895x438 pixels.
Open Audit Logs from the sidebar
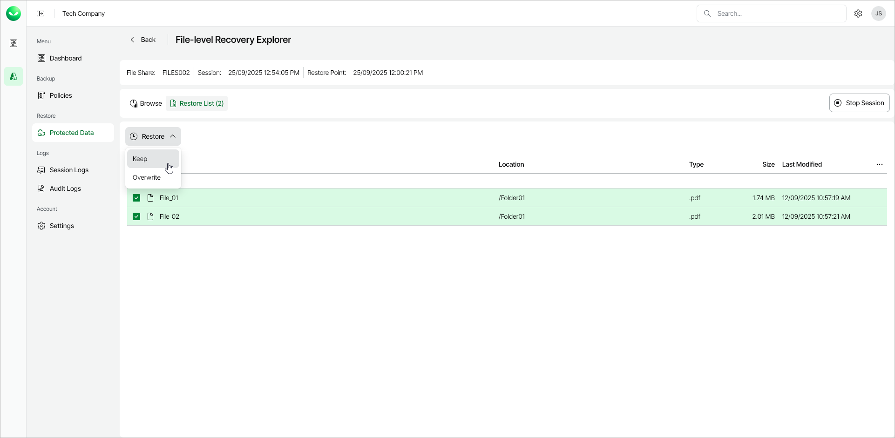[x=66, y=189]
